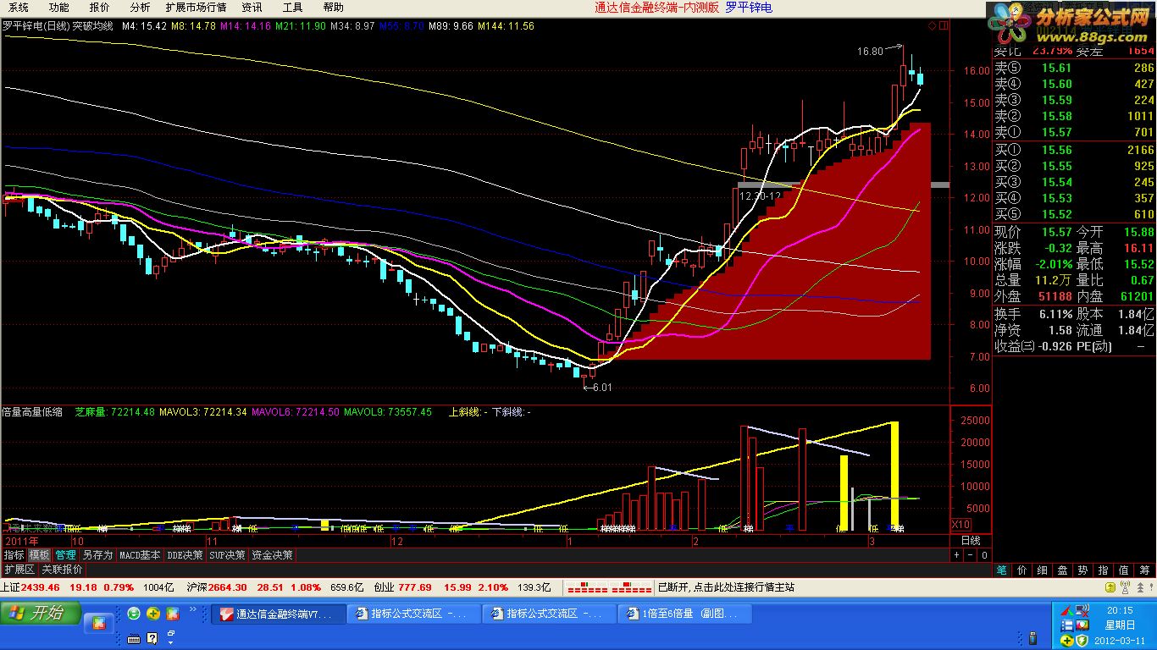This screenshot has width=1157, height=650.
Task: Click the 日线 period selector
Action: 970,540
